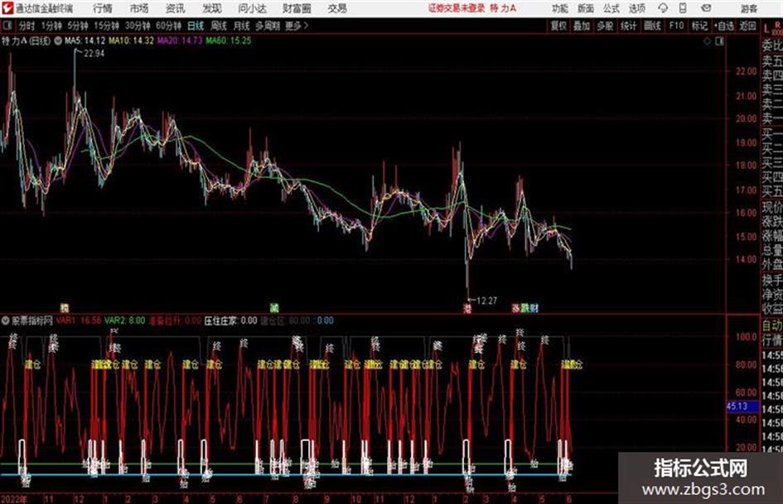
Task: Open the mobile phone icon
Action: [683, 8]
